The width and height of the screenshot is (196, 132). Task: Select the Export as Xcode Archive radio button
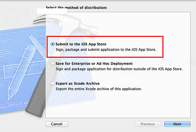tap(53, 83)
